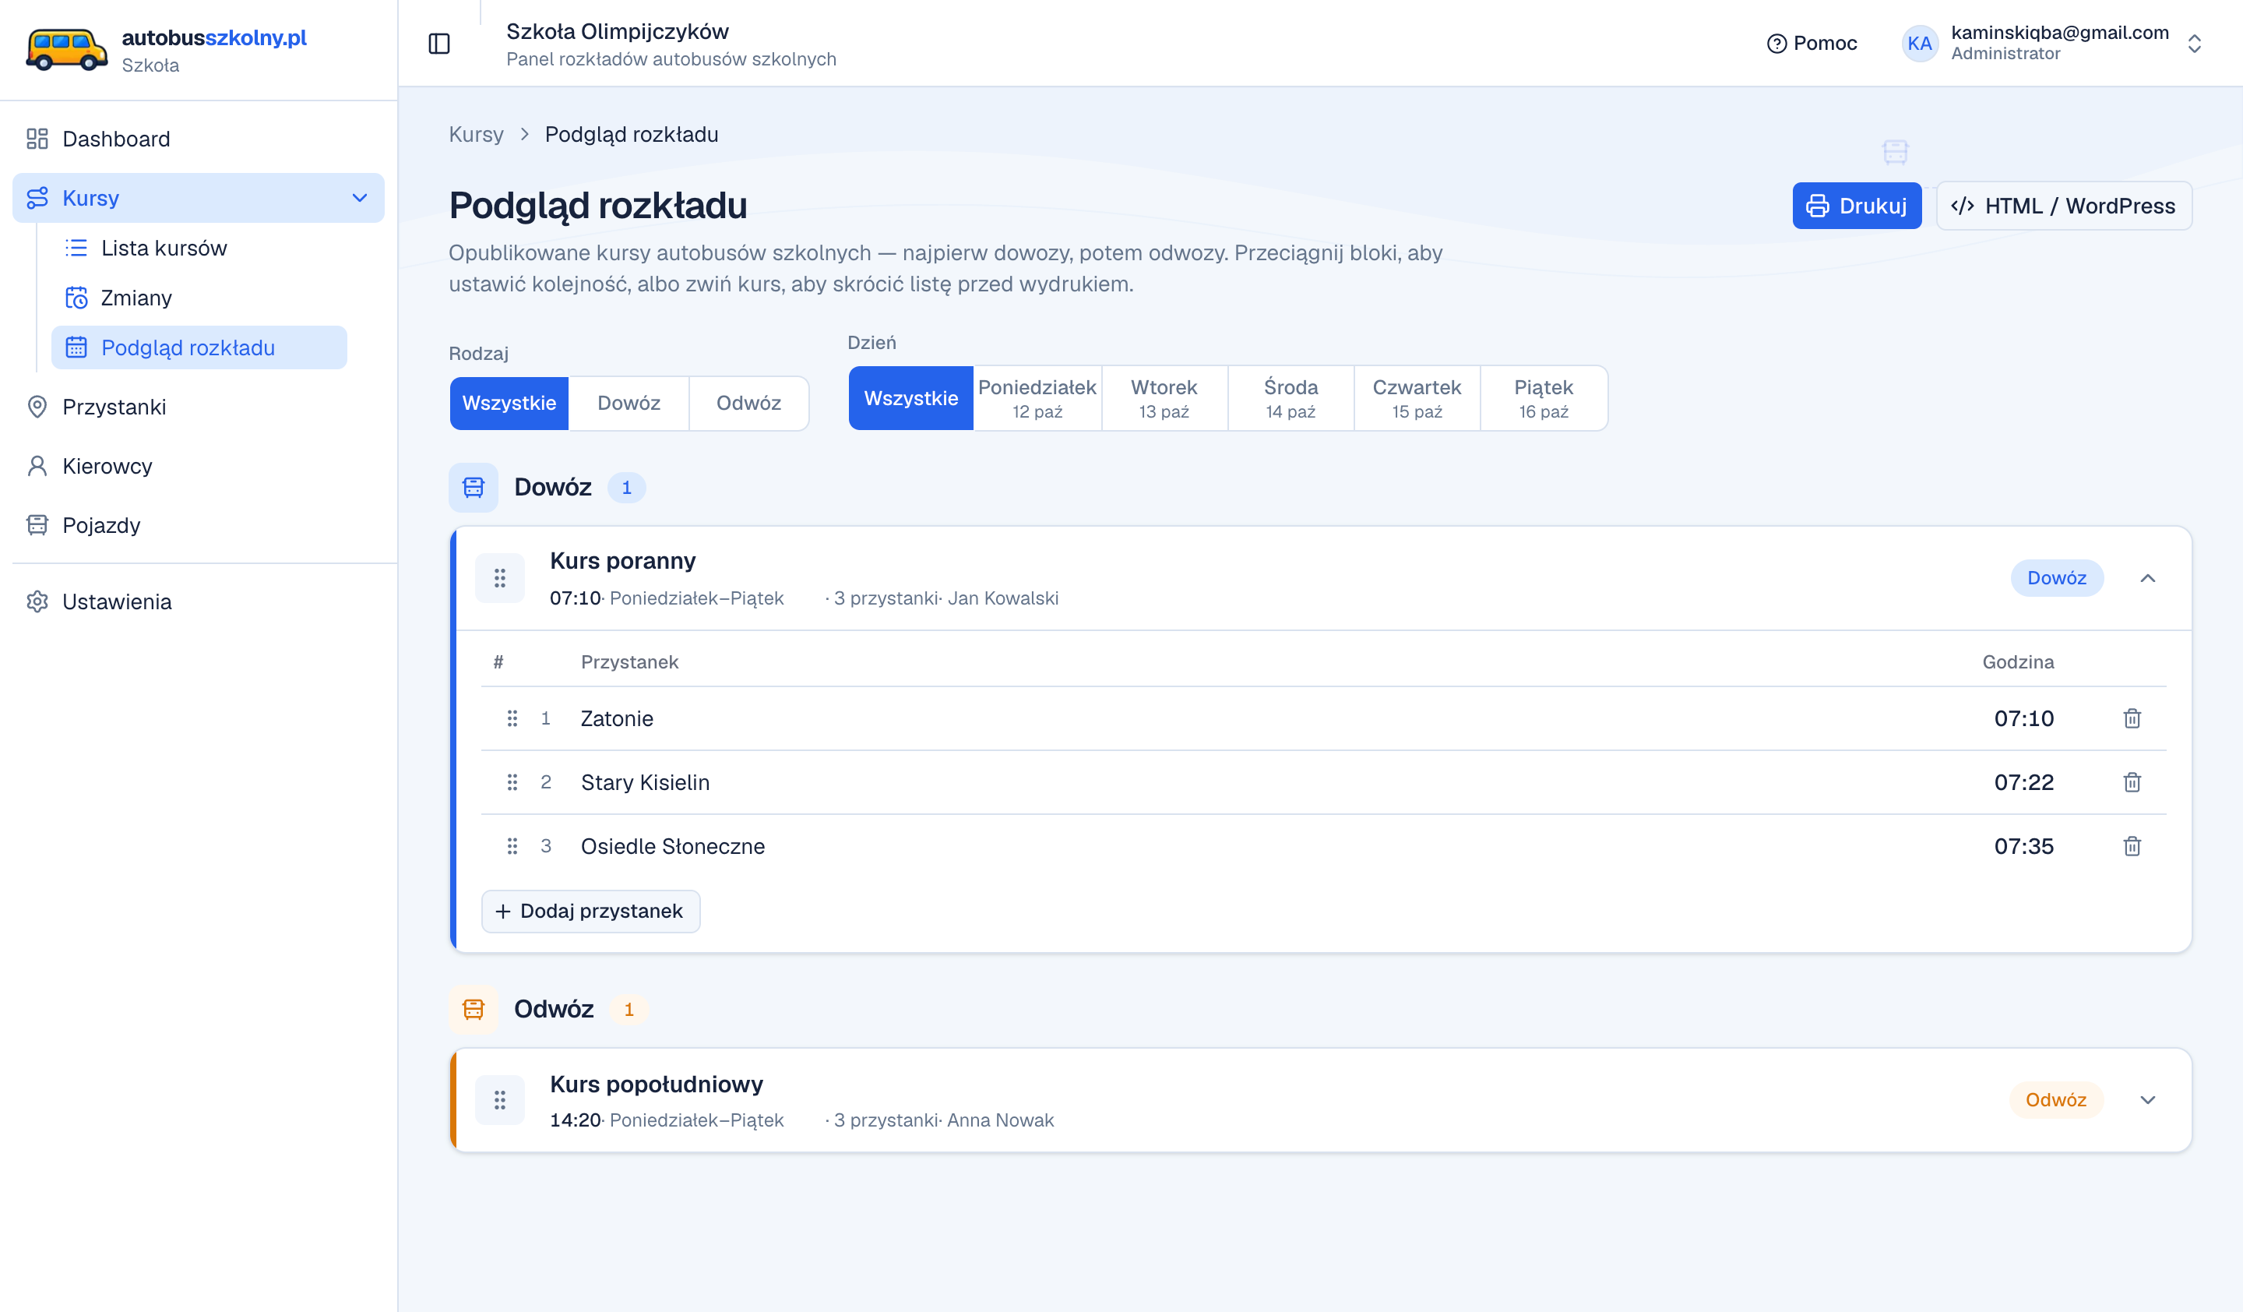Screen dimensions: 2243x1312
Task: Expand the Kurs popołudniowy card
Action: (x=2147, y=1100)
